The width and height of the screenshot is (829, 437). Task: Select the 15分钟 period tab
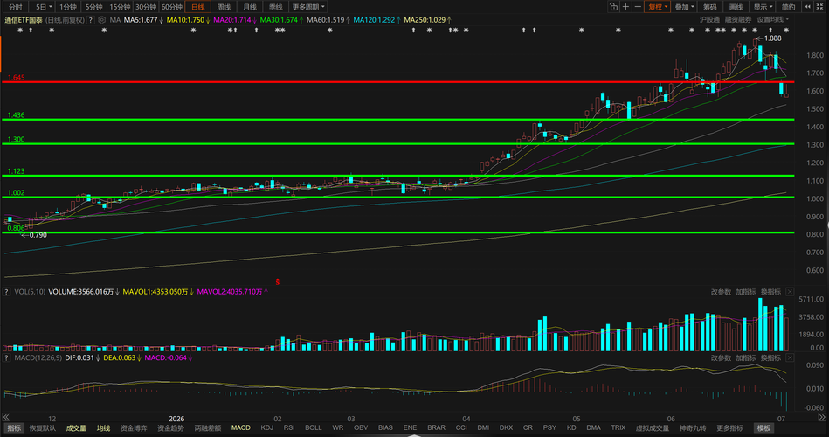[120, 7]
